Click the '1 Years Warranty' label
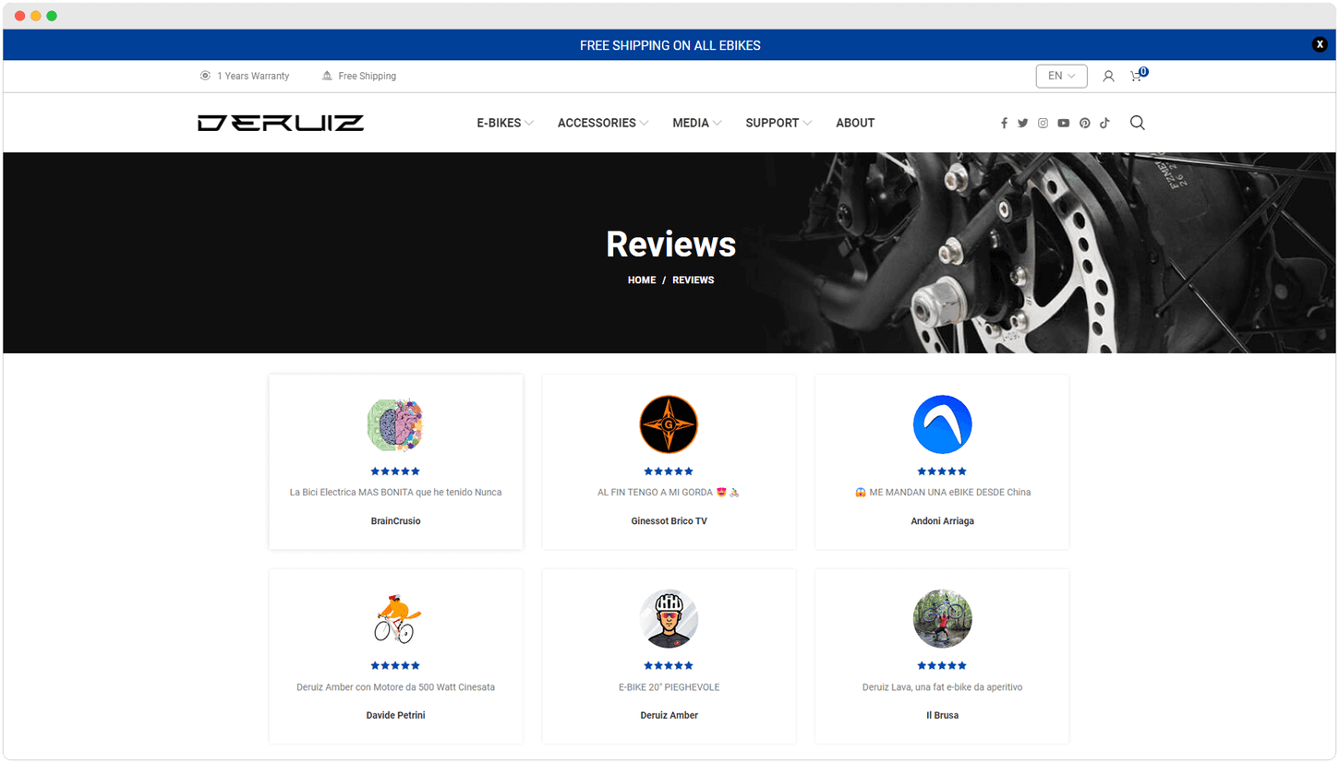 click(253, 76)
